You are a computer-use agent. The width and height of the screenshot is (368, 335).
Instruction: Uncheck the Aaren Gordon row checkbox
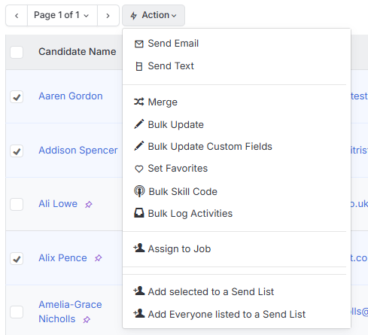[17, 97]
